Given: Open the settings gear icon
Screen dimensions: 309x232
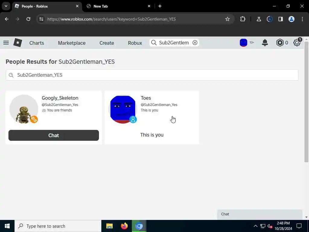Looking at the screenshot, I should pyautogui.click(x=297, y=43).
